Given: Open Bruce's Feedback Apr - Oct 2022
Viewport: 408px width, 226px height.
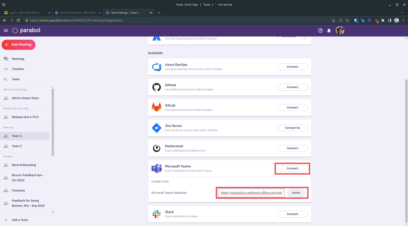Looking at the screenshot, I should pos(25,178).
